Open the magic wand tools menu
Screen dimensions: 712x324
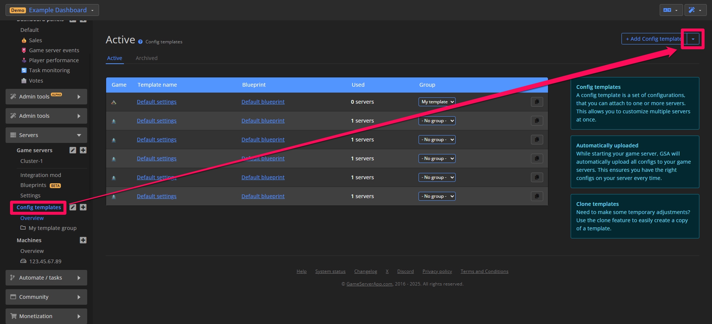pyautogui.click(x=695, y=10)
